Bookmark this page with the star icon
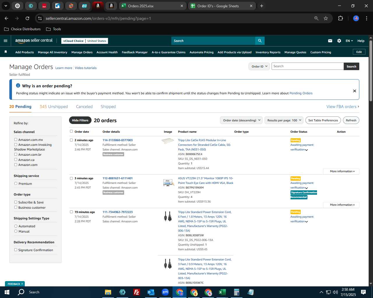 326,18
